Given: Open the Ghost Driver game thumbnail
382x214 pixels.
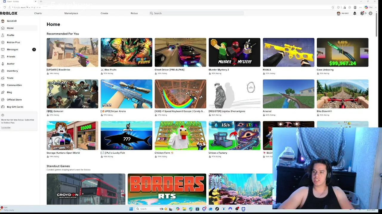Looking at the screenshot, I should pyautogui.click(x=180, y=52).
